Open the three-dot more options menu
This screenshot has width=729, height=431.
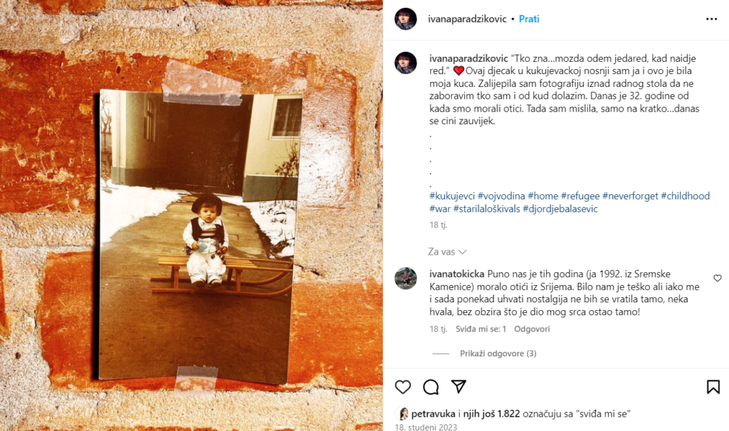click(711, 19)
